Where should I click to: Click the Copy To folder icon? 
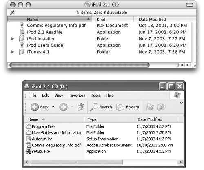pyautogui.click(x=162, y=107)
